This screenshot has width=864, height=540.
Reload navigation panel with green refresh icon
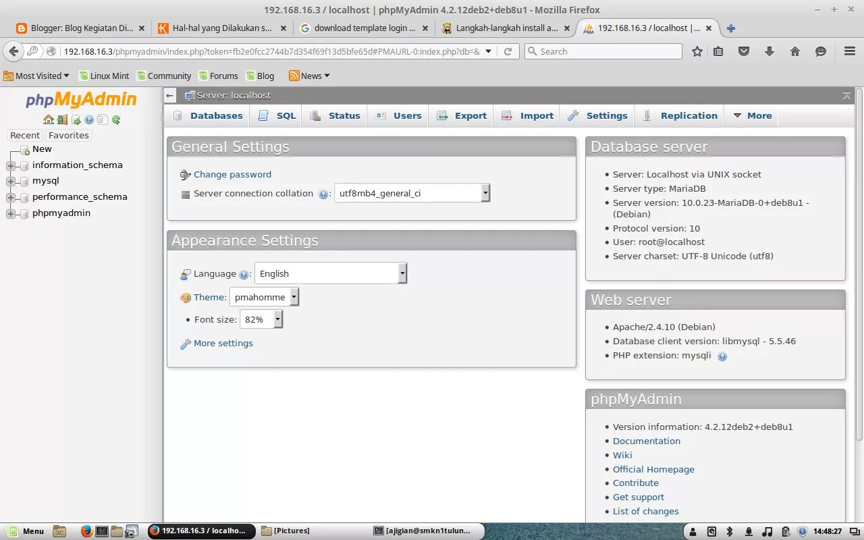coord(116,120)
